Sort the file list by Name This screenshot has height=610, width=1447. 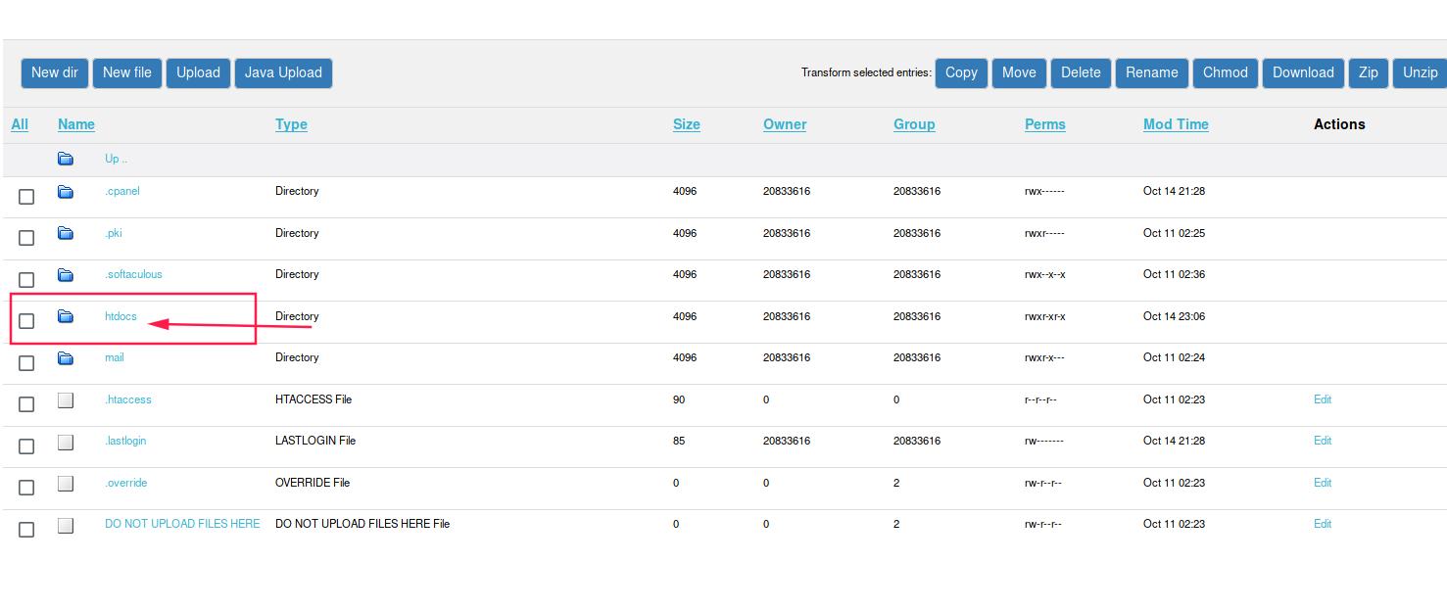tap(76, 124)
